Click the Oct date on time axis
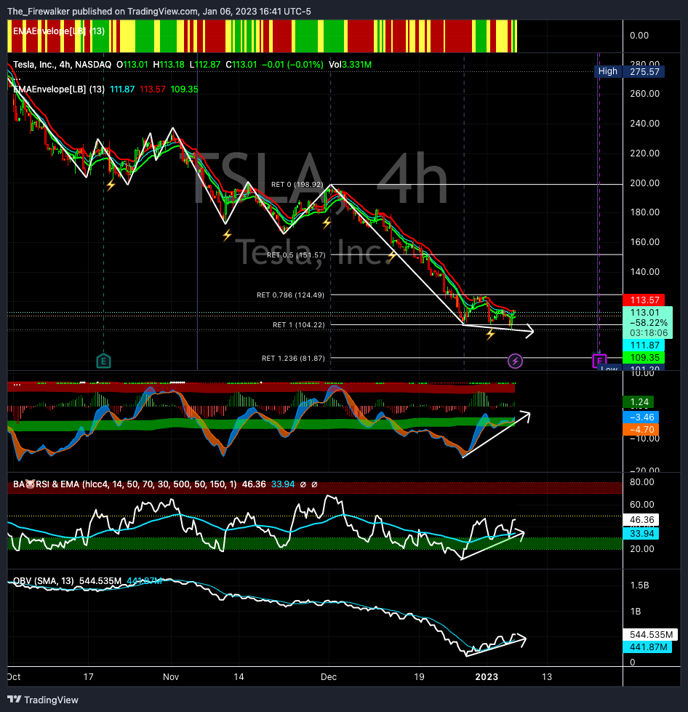The width and height of the screenshot is (688, 712). pyautogui.click(x=14, y=676)
